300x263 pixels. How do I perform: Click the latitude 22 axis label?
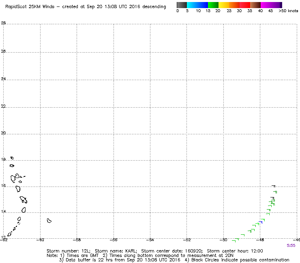click(x=3, y=106)
